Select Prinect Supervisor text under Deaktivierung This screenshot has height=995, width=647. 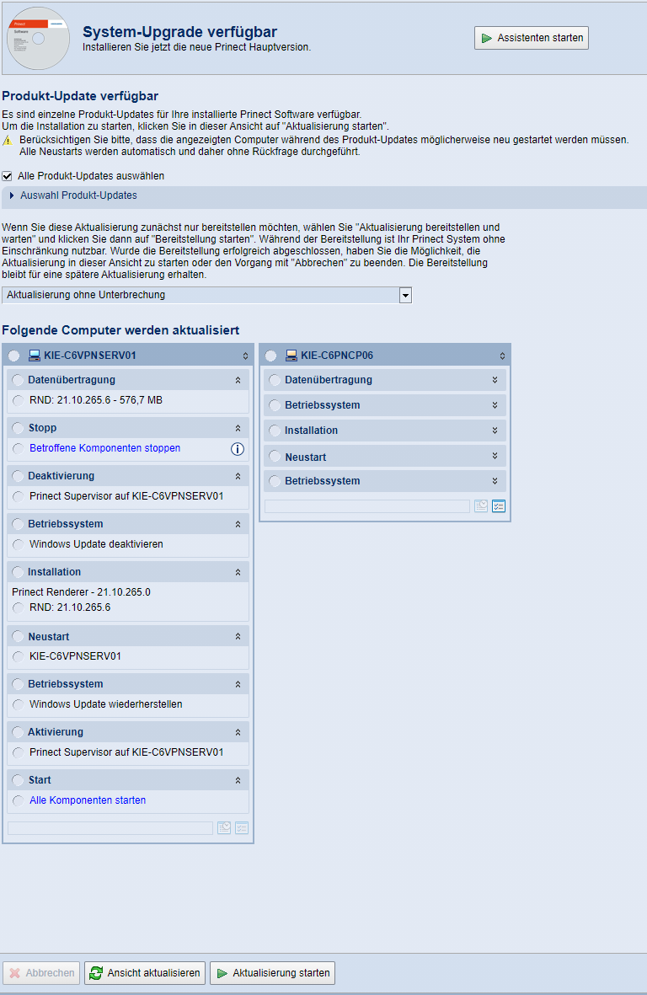pyautogui.click(x=126, y=496)
